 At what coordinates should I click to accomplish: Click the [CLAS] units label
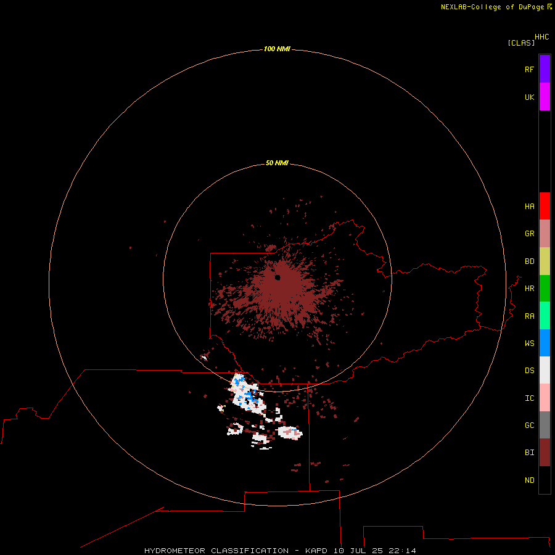tap(521, 43)
